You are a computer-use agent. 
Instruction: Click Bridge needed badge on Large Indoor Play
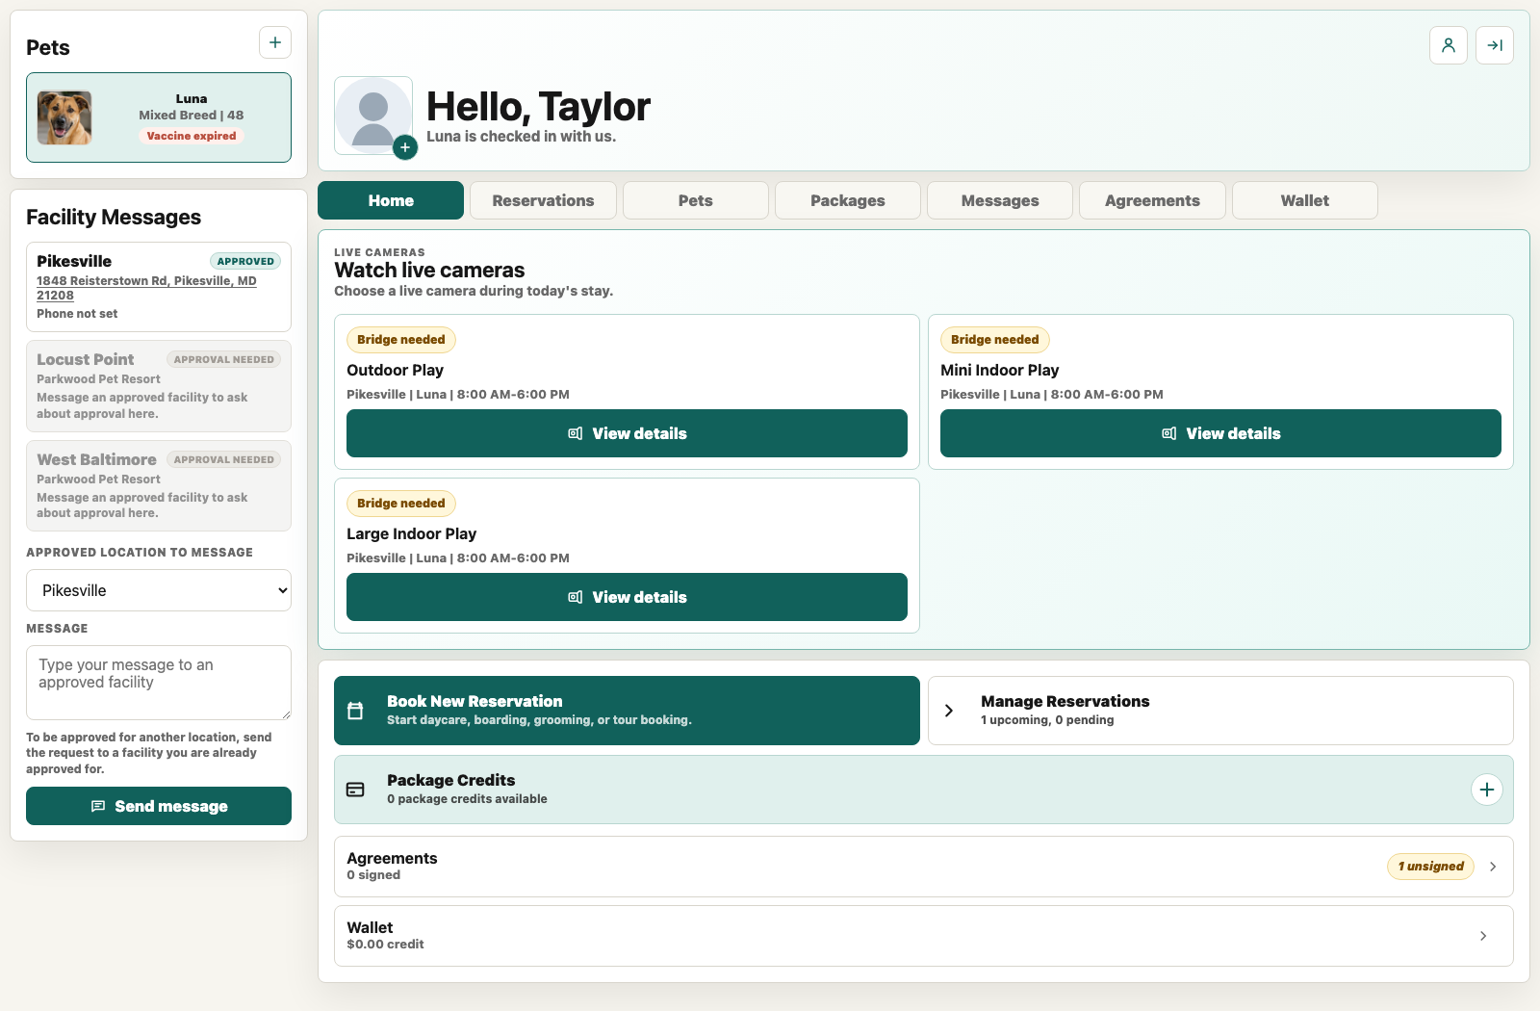pos(401,504)
